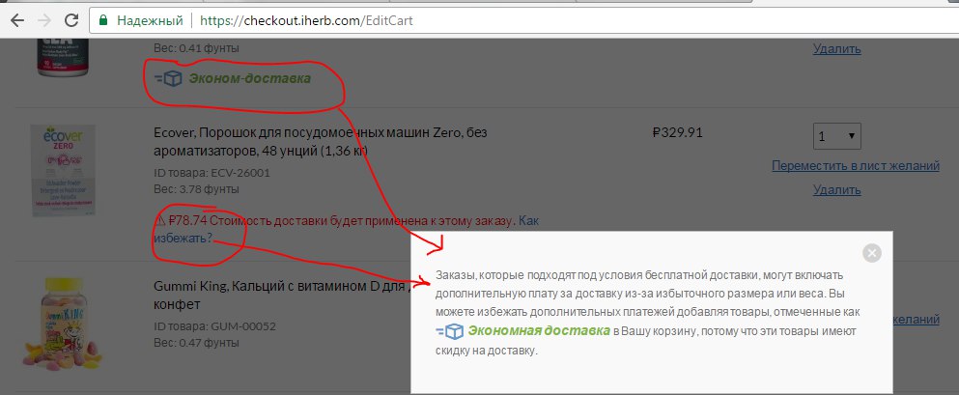Click the box icon beside Эконом-доставка
Viewport: 959px width, 395px height.
[168, 79]
